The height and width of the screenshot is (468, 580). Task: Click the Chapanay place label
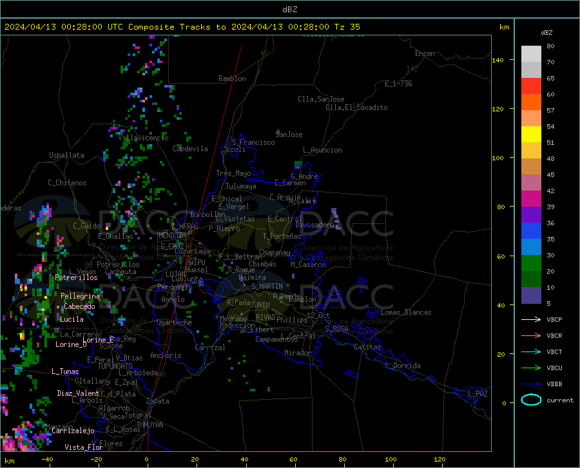click(275, 252)
